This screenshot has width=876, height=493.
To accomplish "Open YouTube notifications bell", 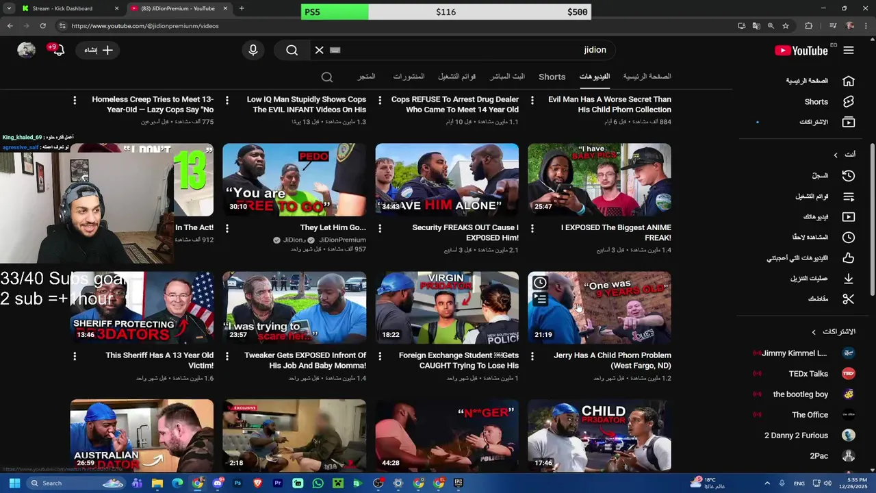I will coord(58,49).
